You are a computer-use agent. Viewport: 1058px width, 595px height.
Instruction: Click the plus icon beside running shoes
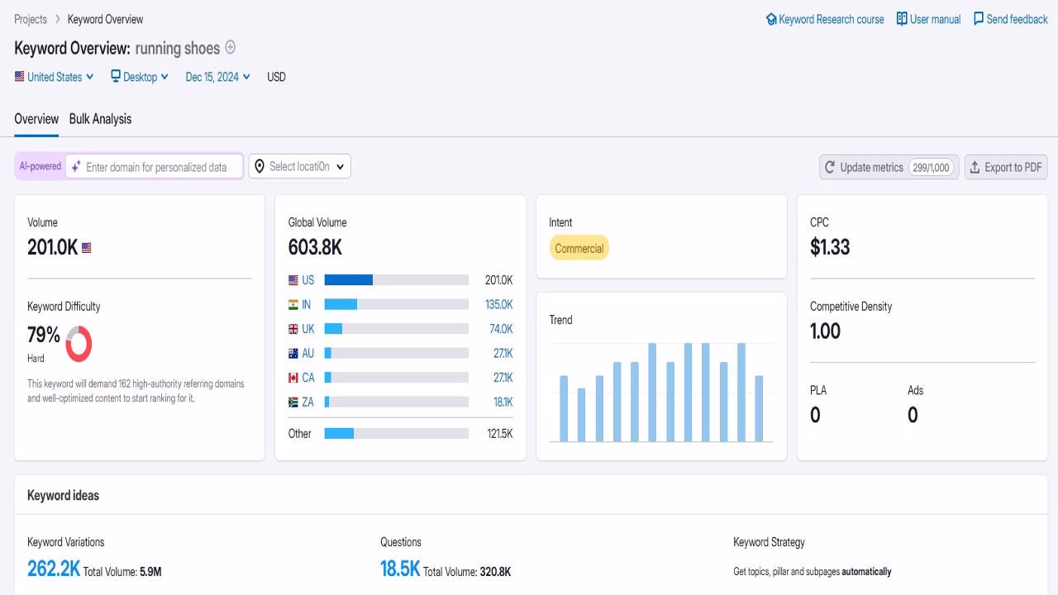[229, 48]
